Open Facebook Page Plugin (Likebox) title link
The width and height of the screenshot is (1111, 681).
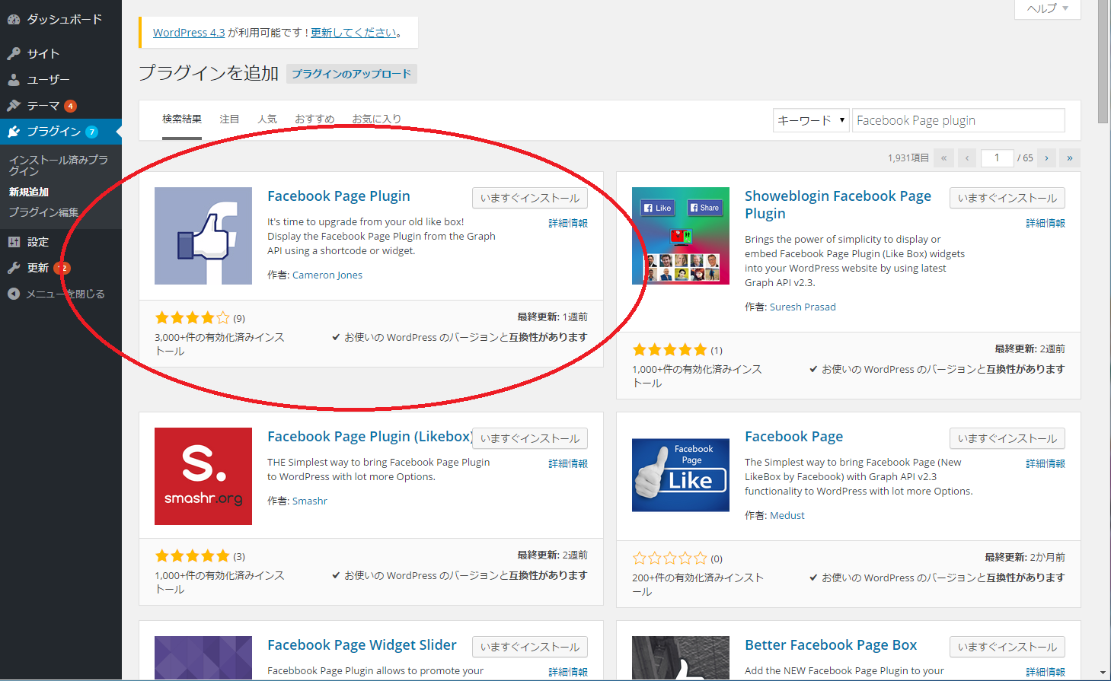tap(370, 437)
